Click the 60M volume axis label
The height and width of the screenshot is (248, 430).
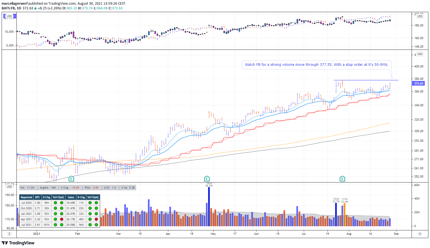pyautogui.click(x=417, y=185)
